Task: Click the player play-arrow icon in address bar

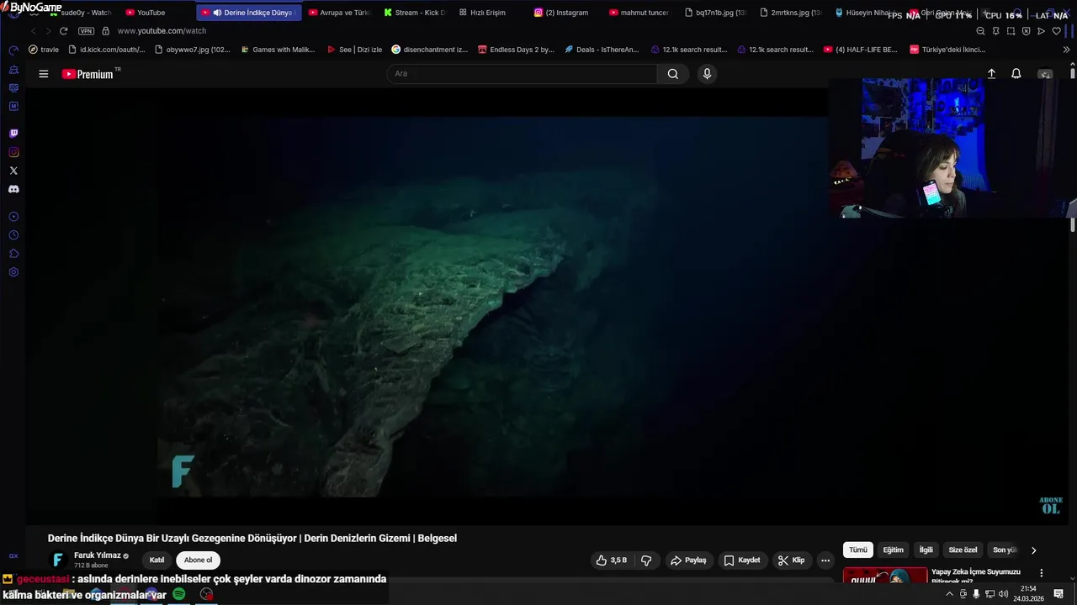Action: pyautogui.click(x=1041, y=31)
